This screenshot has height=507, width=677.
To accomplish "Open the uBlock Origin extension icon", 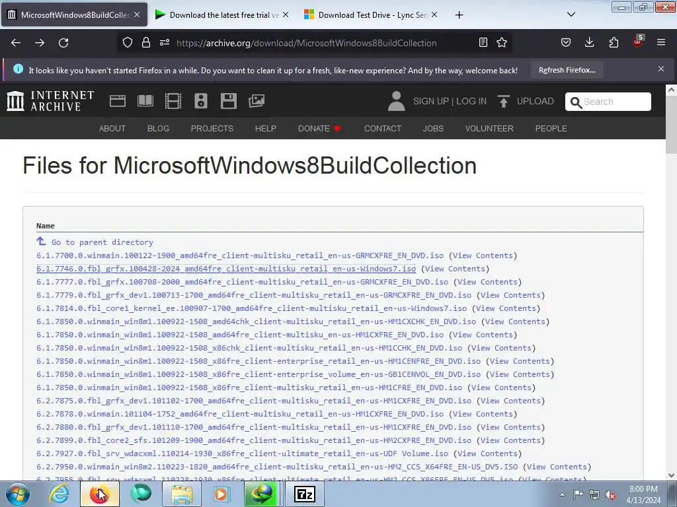I will [638, 42].
